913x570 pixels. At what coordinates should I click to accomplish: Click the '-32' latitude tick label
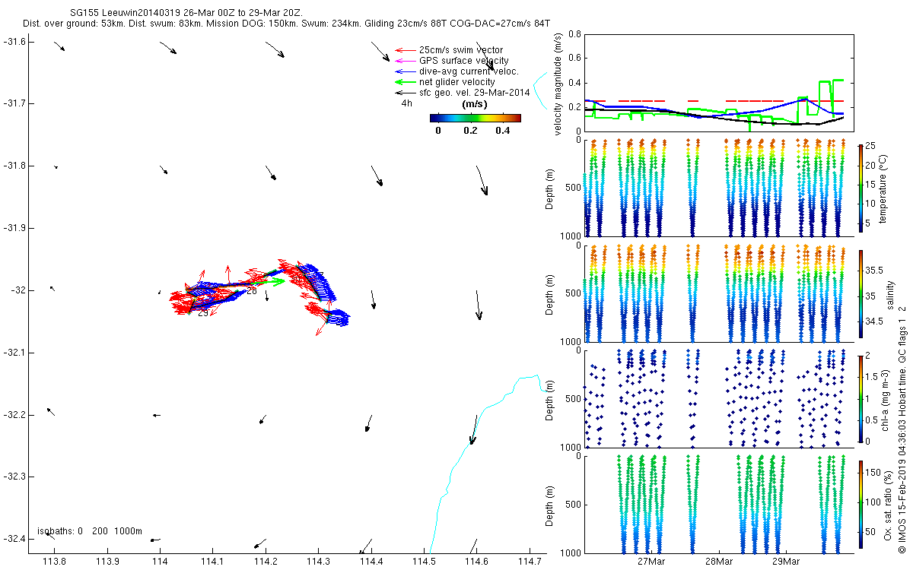click(x=20, y=290)
